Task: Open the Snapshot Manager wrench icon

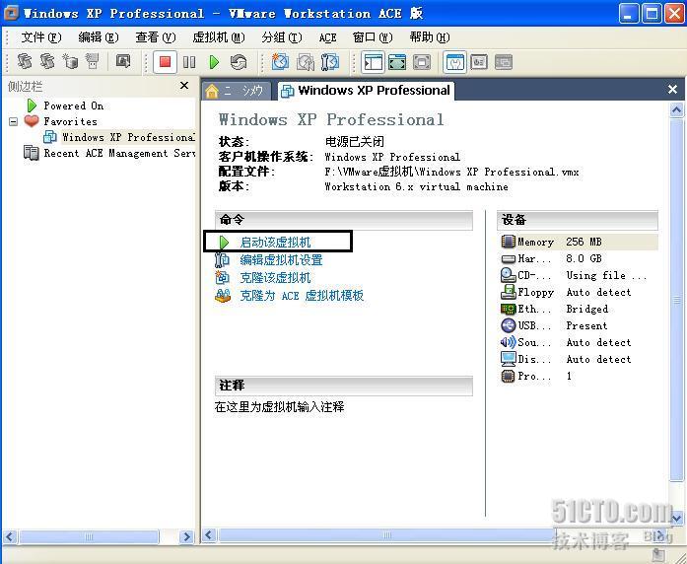Action: [329, 62]
